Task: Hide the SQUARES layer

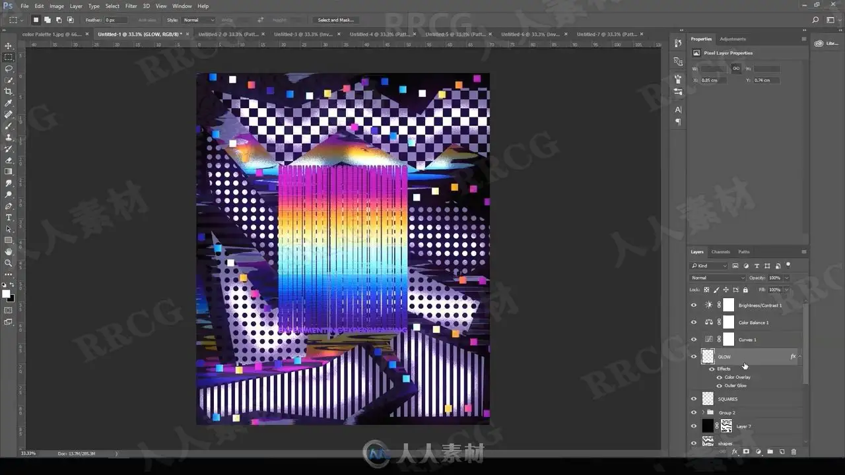Action: (x=693, y=399)
